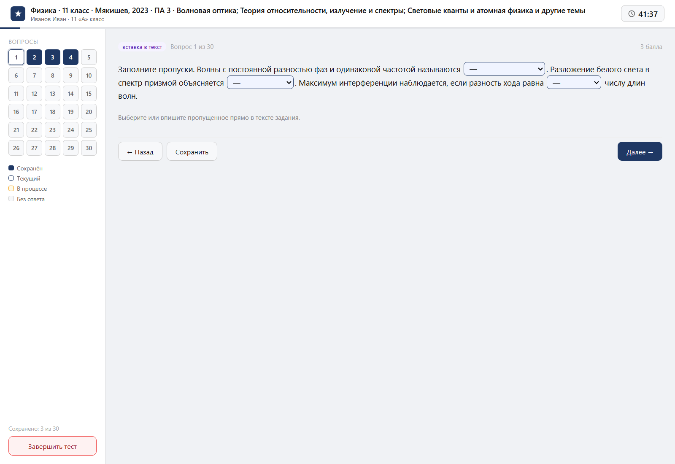Screen dimensions: 675x464
Task: Jump to question 28
Action: 52,148
